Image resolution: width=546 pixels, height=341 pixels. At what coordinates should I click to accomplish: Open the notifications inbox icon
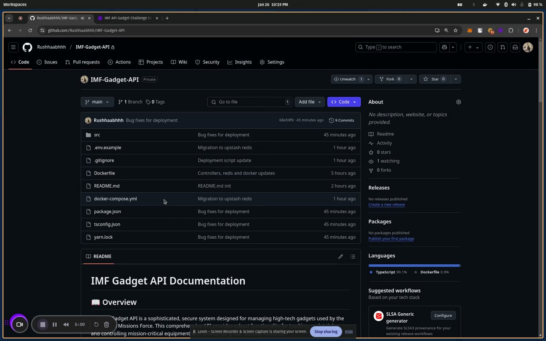515,47
